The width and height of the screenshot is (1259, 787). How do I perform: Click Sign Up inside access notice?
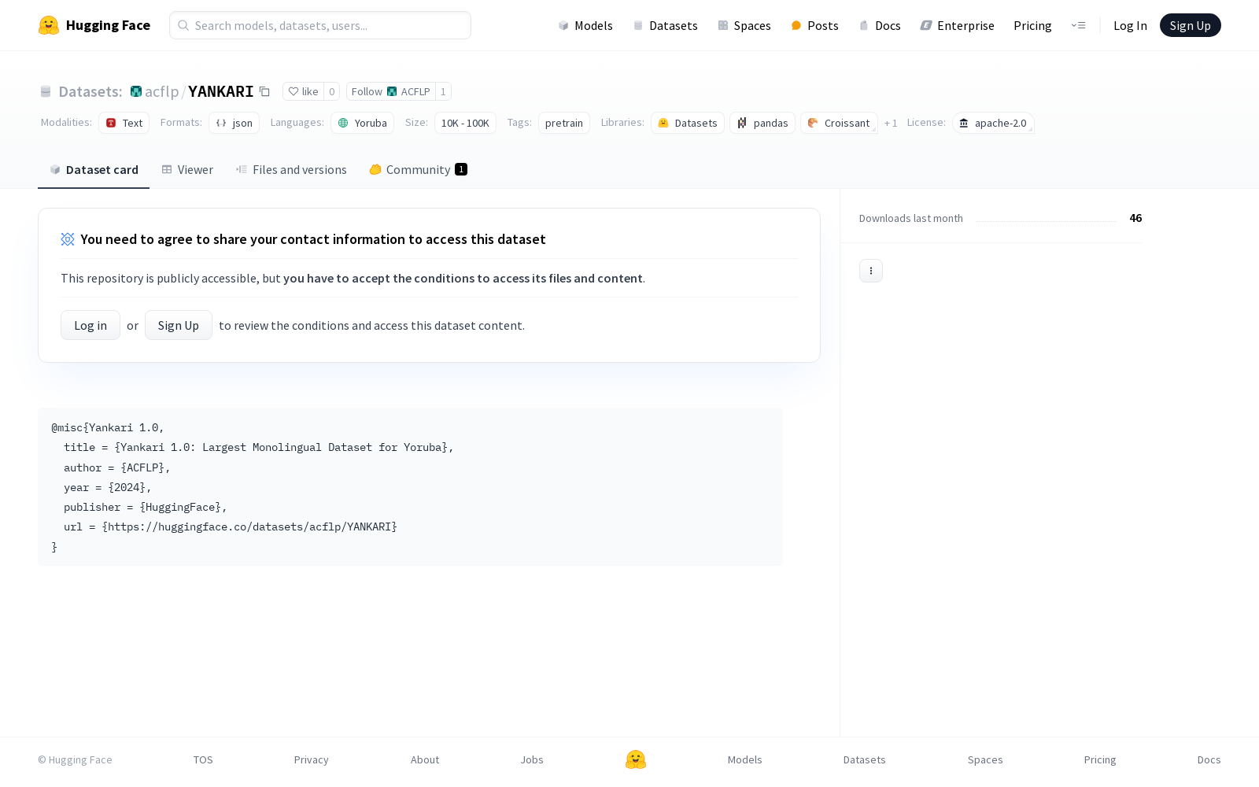click(x=179, y=325)
